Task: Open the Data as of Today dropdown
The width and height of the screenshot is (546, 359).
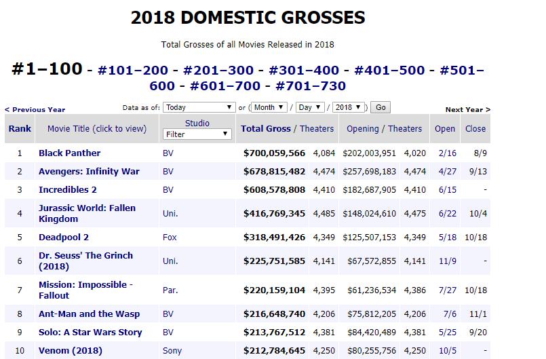Action: click(x=199, y=107)
